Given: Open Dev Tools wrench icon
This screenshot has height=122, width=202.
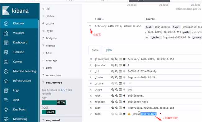Looking at the screenshot, I should coord(6,110).
